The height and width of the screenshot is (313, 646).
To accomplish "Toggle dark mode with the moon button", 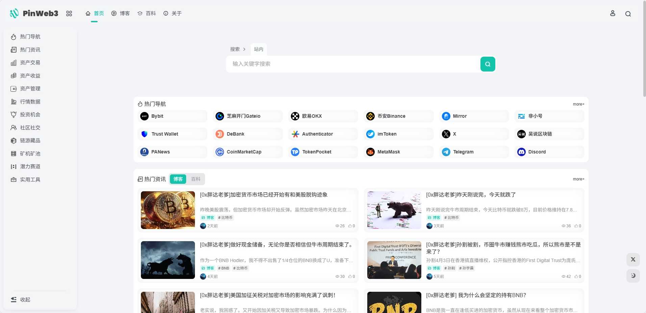I will 633,276.
